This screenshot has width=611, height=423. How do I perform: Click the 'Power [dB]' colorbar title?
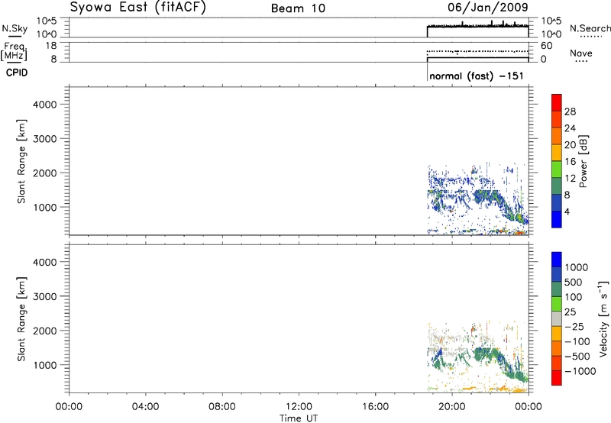(583, 161)
